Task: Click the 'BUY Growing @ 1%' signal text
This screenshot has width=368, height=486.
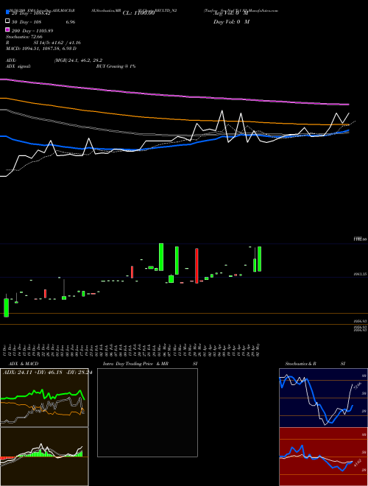Action: (116, 66)
